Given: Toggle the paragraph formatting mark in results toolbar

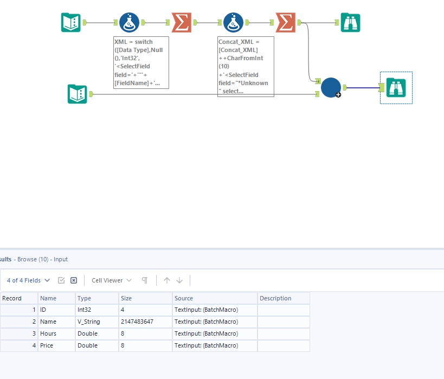Looking at the screenshot, I should coord(144,280).
